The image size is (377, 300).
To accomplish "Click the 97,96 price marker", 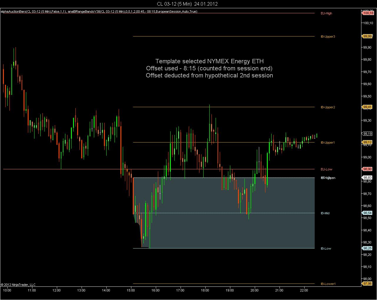I will (x=367, y=284).
